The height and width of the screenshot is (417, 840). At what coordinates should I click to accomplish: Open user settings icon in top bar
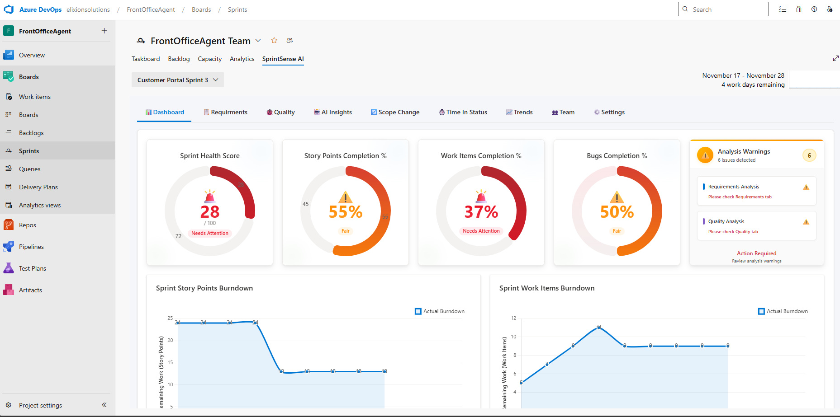830,9
